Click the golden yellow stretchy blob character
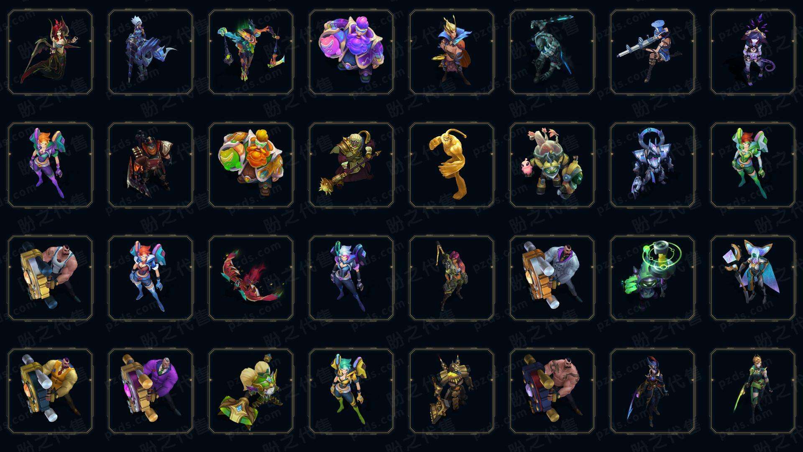803x452 pixels. (452, 165)
